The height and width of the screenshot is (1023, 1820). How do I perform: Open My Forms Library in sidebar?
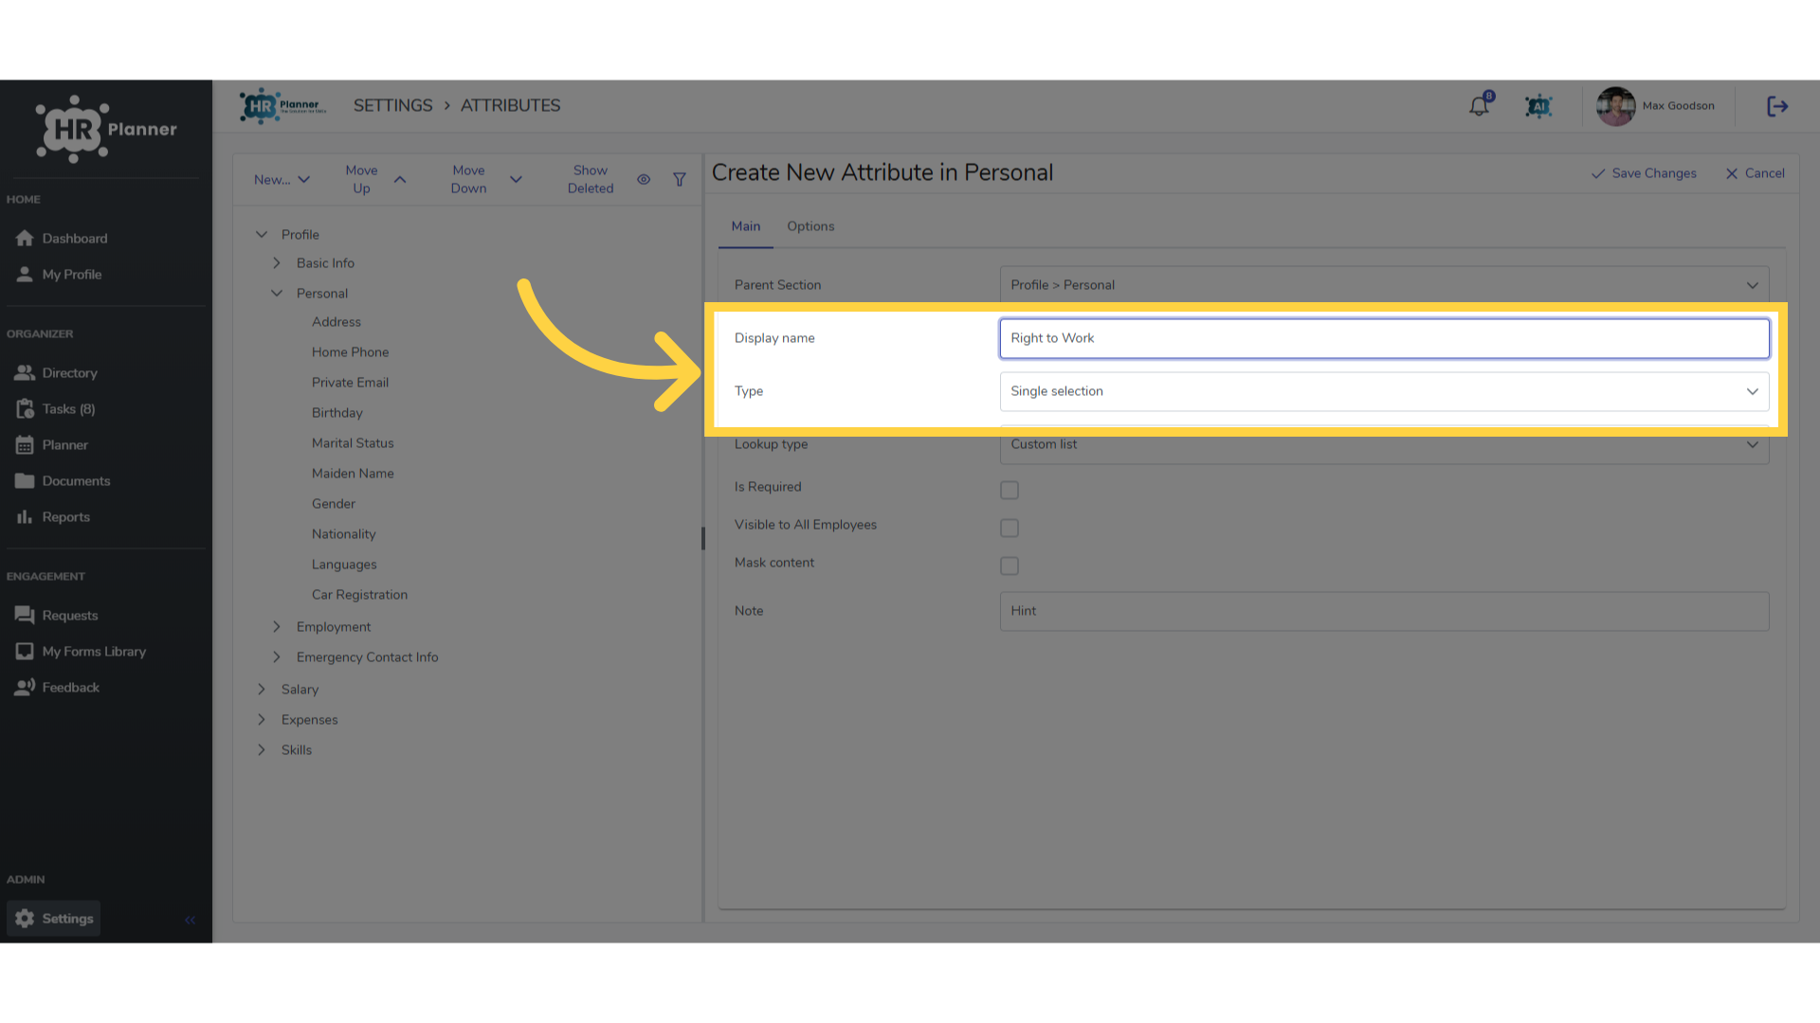81,651
